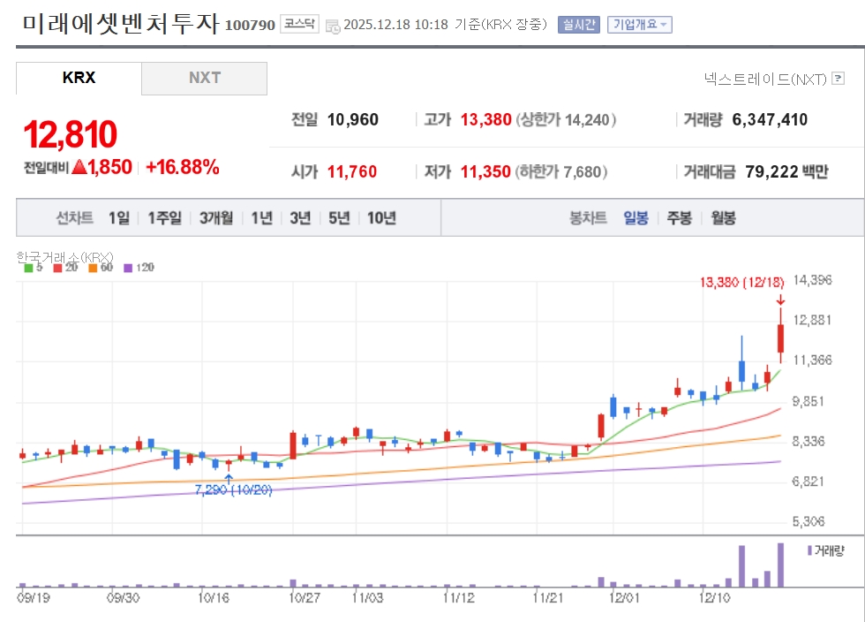This screenshot has width=865, height=622.
Task: Click the calendar clock icon beside the date
Action: pos(332,26)
